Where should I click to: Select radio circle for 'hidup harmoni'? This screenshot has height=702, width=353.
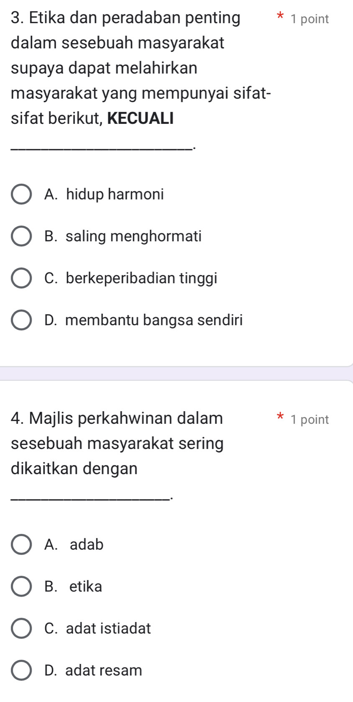tap(21, 195)
